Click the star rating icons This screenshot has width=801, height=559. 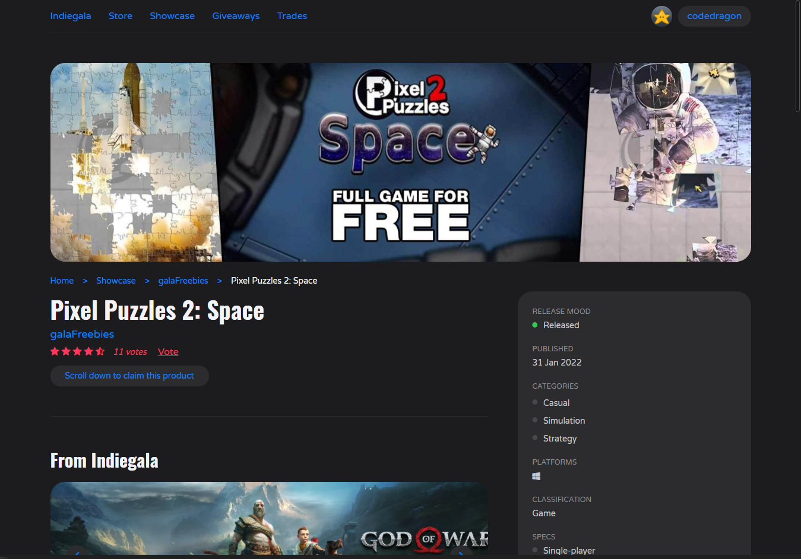pyautogui.click(x=77, y=351)
